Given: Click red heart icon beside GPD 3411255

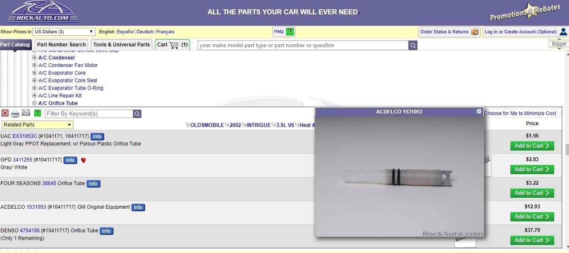Looking at the screenshot, I should click(x=83, y=160).
